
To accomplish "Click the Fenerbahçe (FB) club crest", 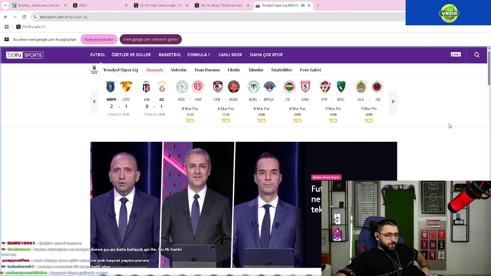I will pyautogui.click(x=289, y=87).
